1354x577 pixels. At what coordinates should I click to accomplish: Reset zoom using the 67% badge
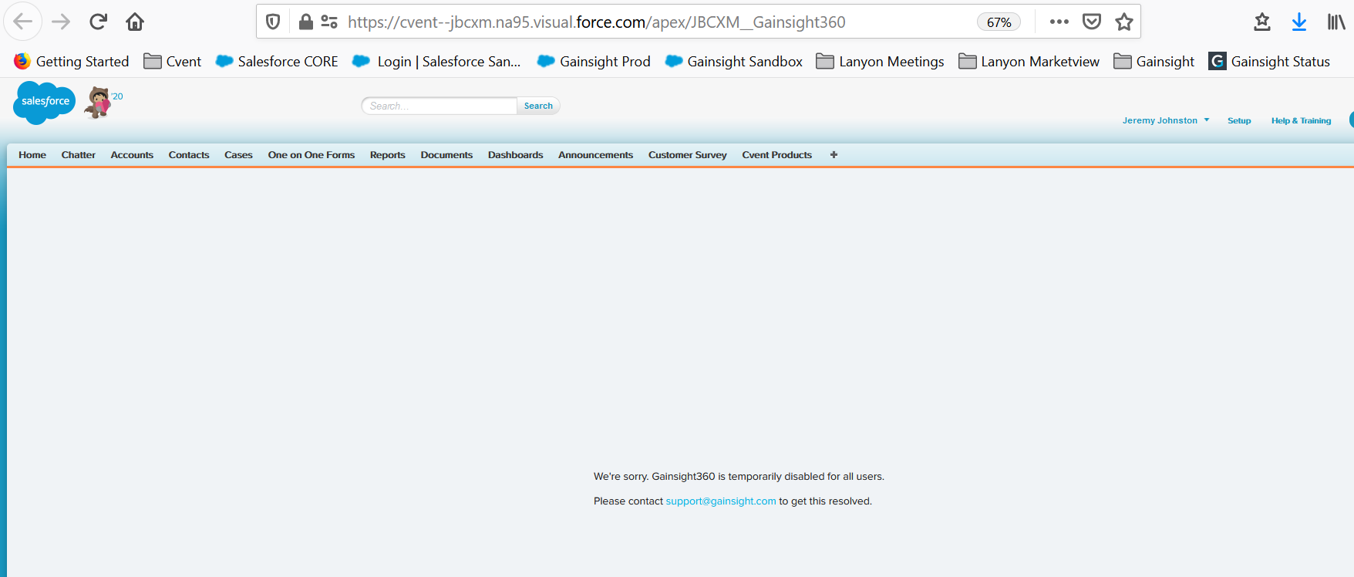click(999, 22)
